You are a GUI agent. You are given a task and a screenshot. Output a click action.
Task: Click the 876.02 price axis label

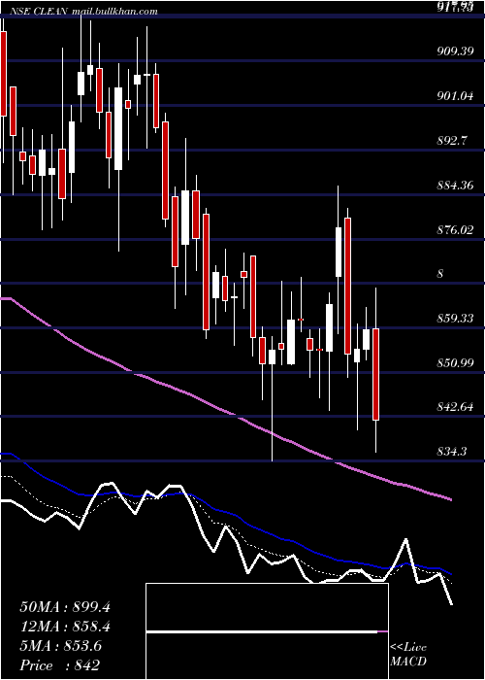click(x=455, y=230)
